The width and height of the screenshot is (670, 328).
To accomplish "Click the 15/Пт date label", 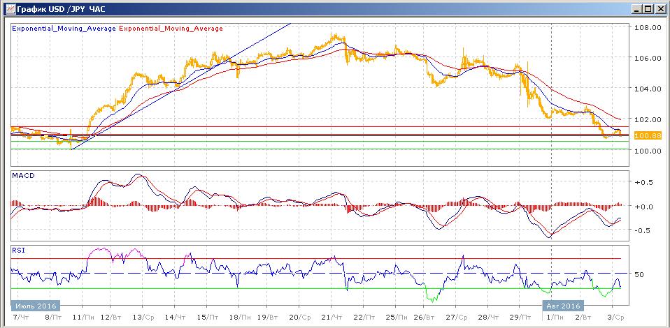I will click(x=209, y=318).
